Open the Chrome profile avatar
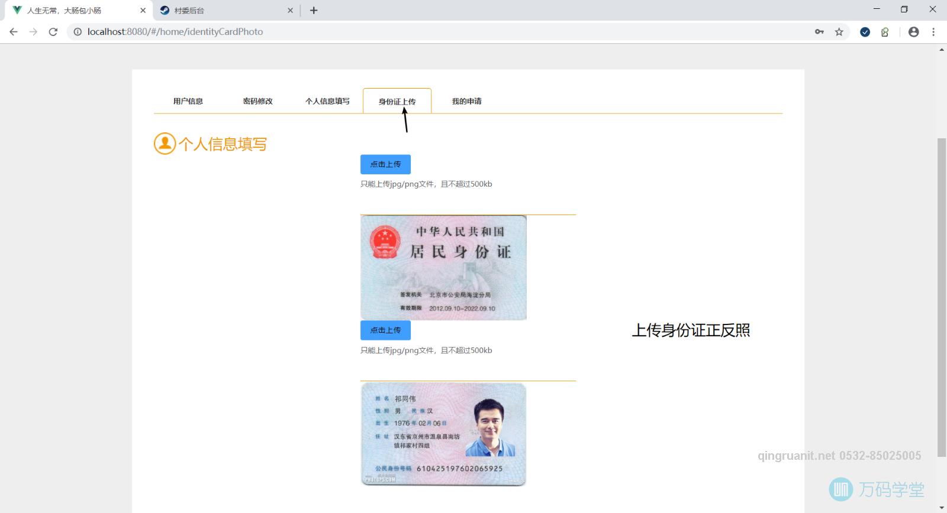Screen dimensions: 947x513 tap(913, 32)
